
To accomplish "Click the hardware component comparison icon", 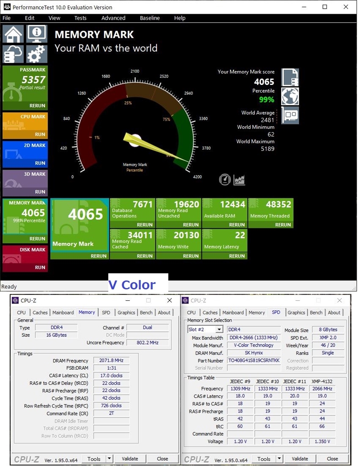I will click(290, 115).
